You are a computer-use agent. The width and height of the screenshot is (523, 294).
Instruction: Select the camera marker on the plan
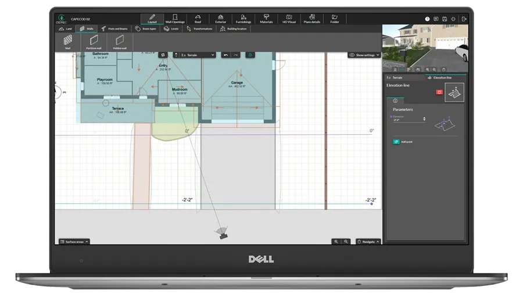coord(223,233)
